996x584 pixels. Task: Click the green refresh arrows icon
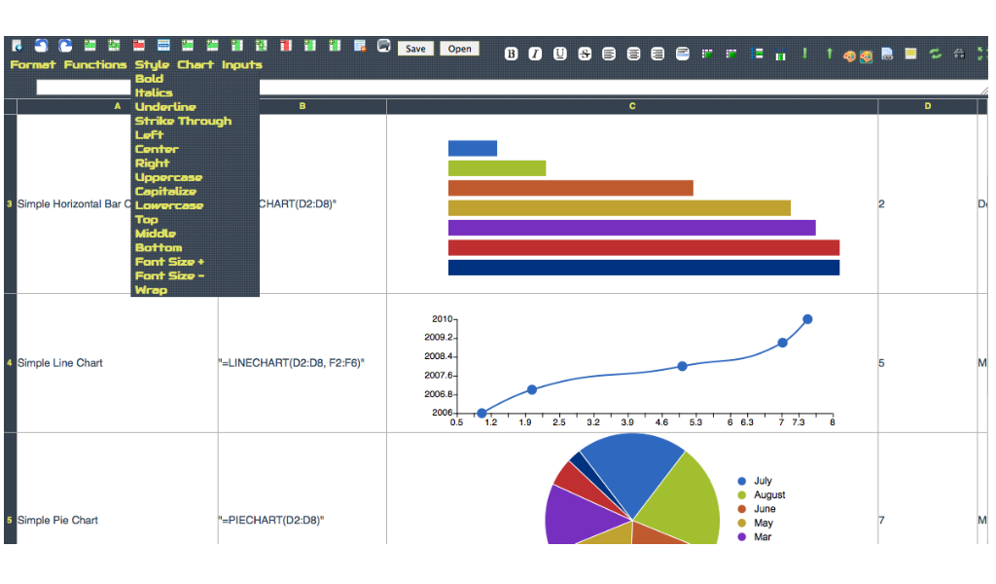(x=935, y=54)
